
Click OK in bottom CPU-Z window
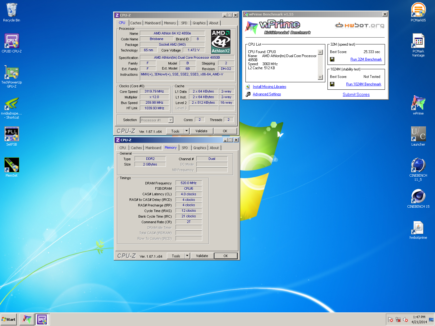click(x=226, y=256)
